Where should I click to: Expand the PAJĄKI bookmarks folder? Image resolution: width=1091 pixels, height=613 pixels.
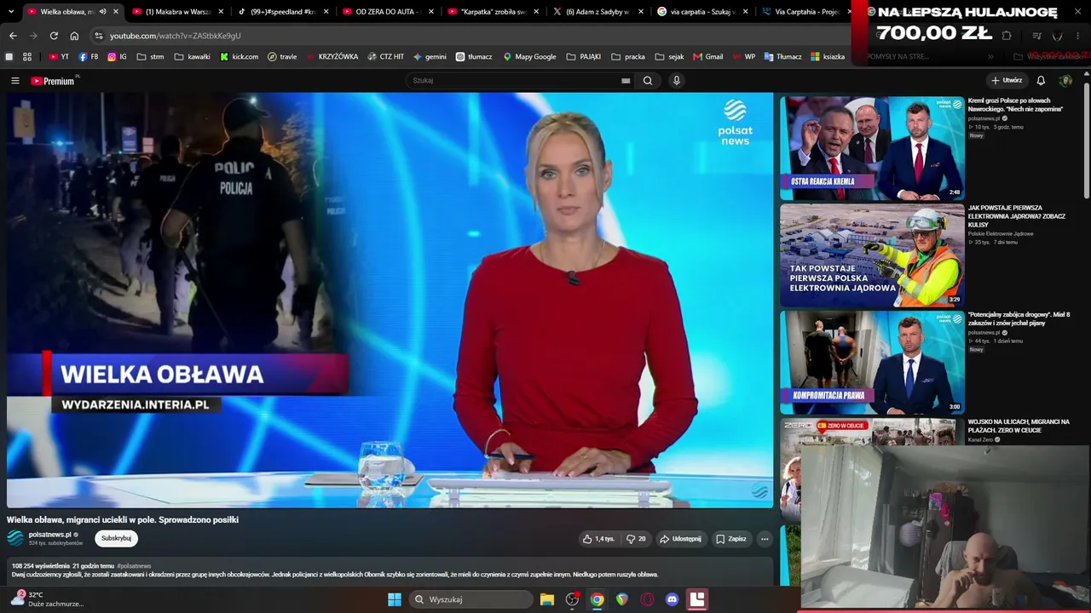click(x=583, y=57)
